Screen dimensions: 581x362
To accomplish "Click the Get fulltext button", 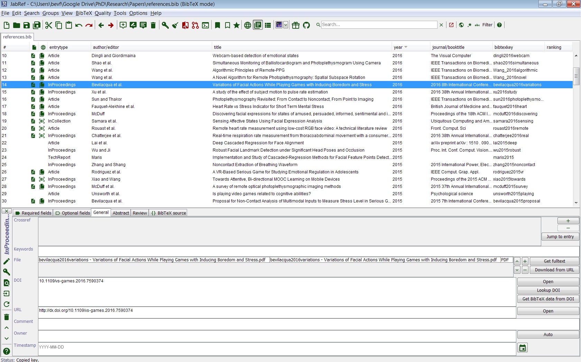I will click(x=554, y=261).
